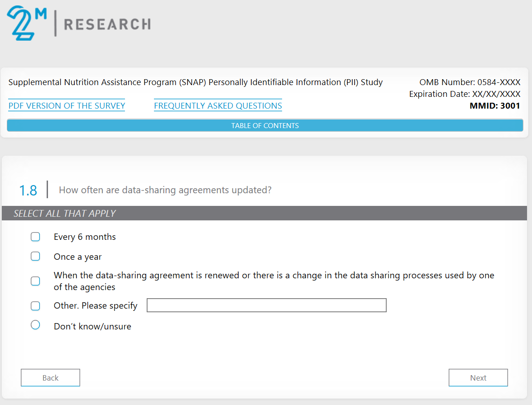Expand the Table of Contents bar
Image resolution: width=532 pixels, height=405 pixels.
click(265, 126)
